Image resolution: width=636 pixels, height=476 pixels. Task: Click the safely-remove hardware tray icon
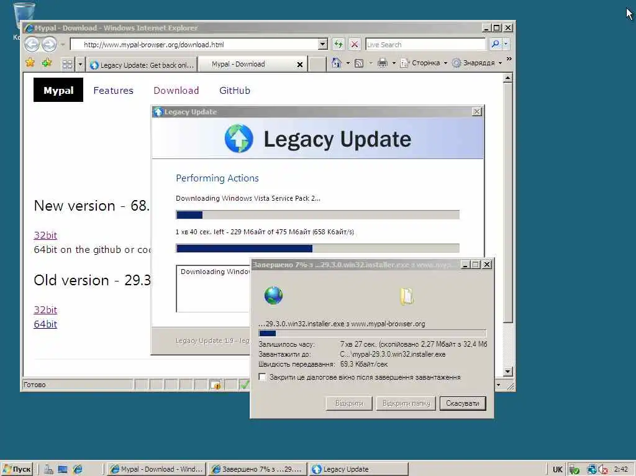click(x=574, y=470)
